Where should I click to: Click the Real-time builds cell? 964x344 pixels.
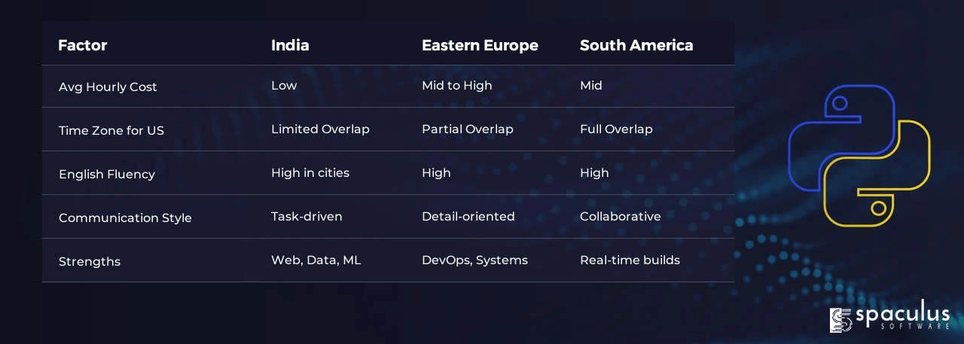pyautogui.click(x=630, y=260)
